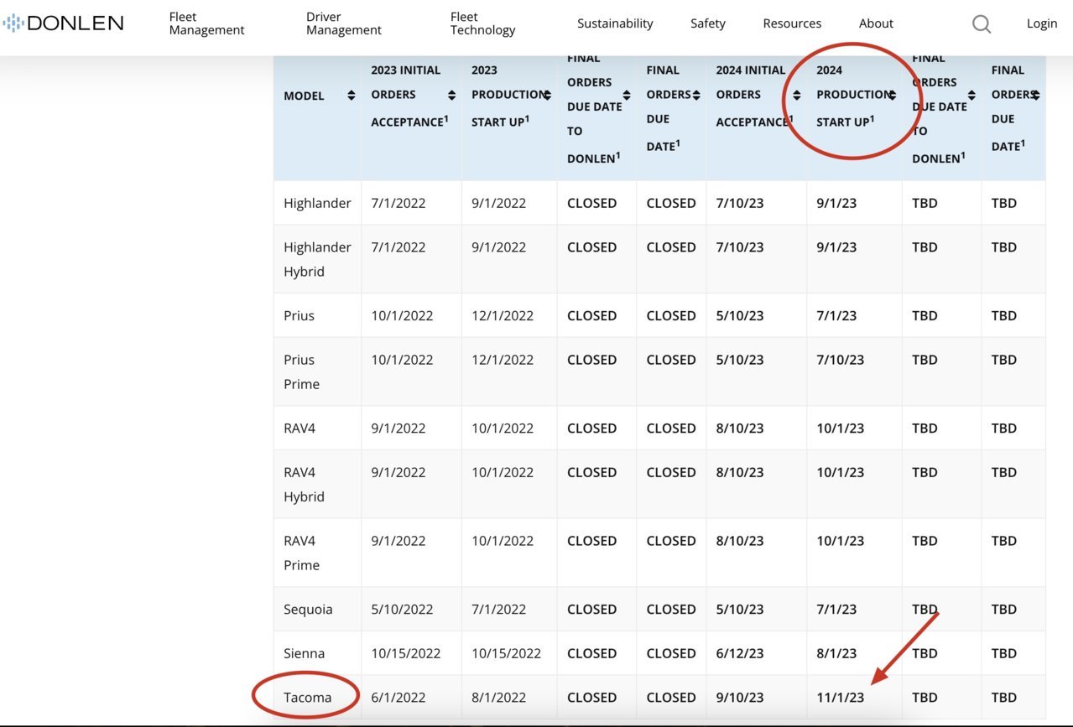Select the Highlander model cell
Screen dimensions: 1073x727
point(317,203)
